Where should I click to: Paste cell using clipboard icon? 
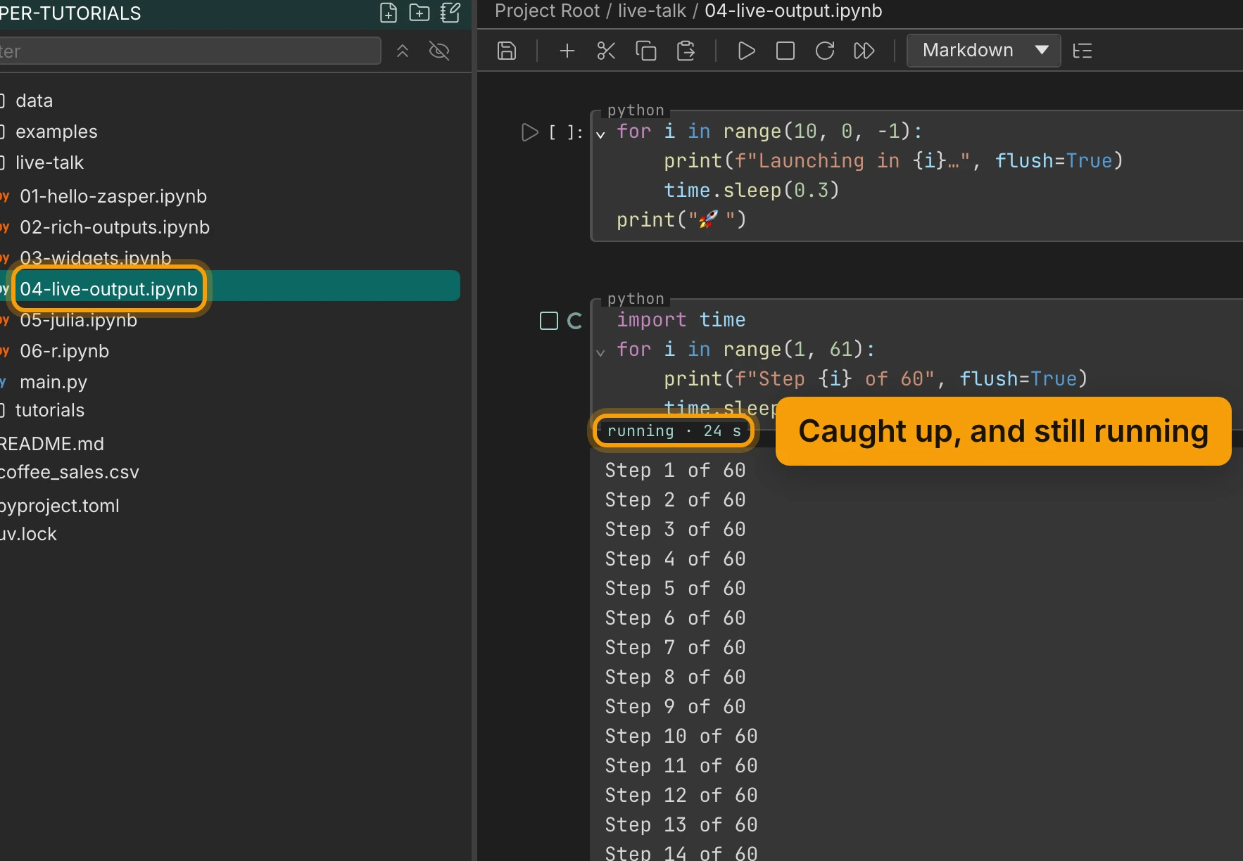686,51
